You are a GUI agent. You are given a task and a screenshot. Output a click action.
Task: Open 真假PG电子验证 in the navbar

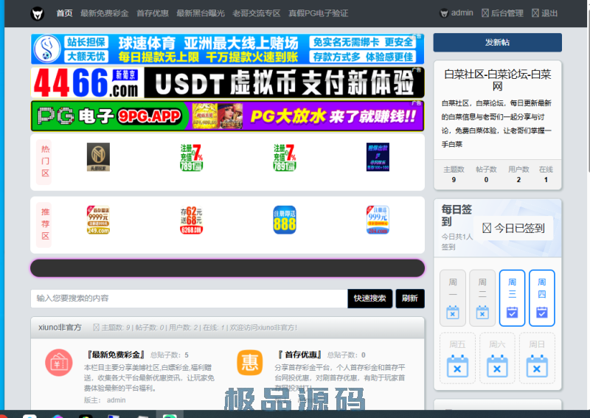(x=319, y=13)
